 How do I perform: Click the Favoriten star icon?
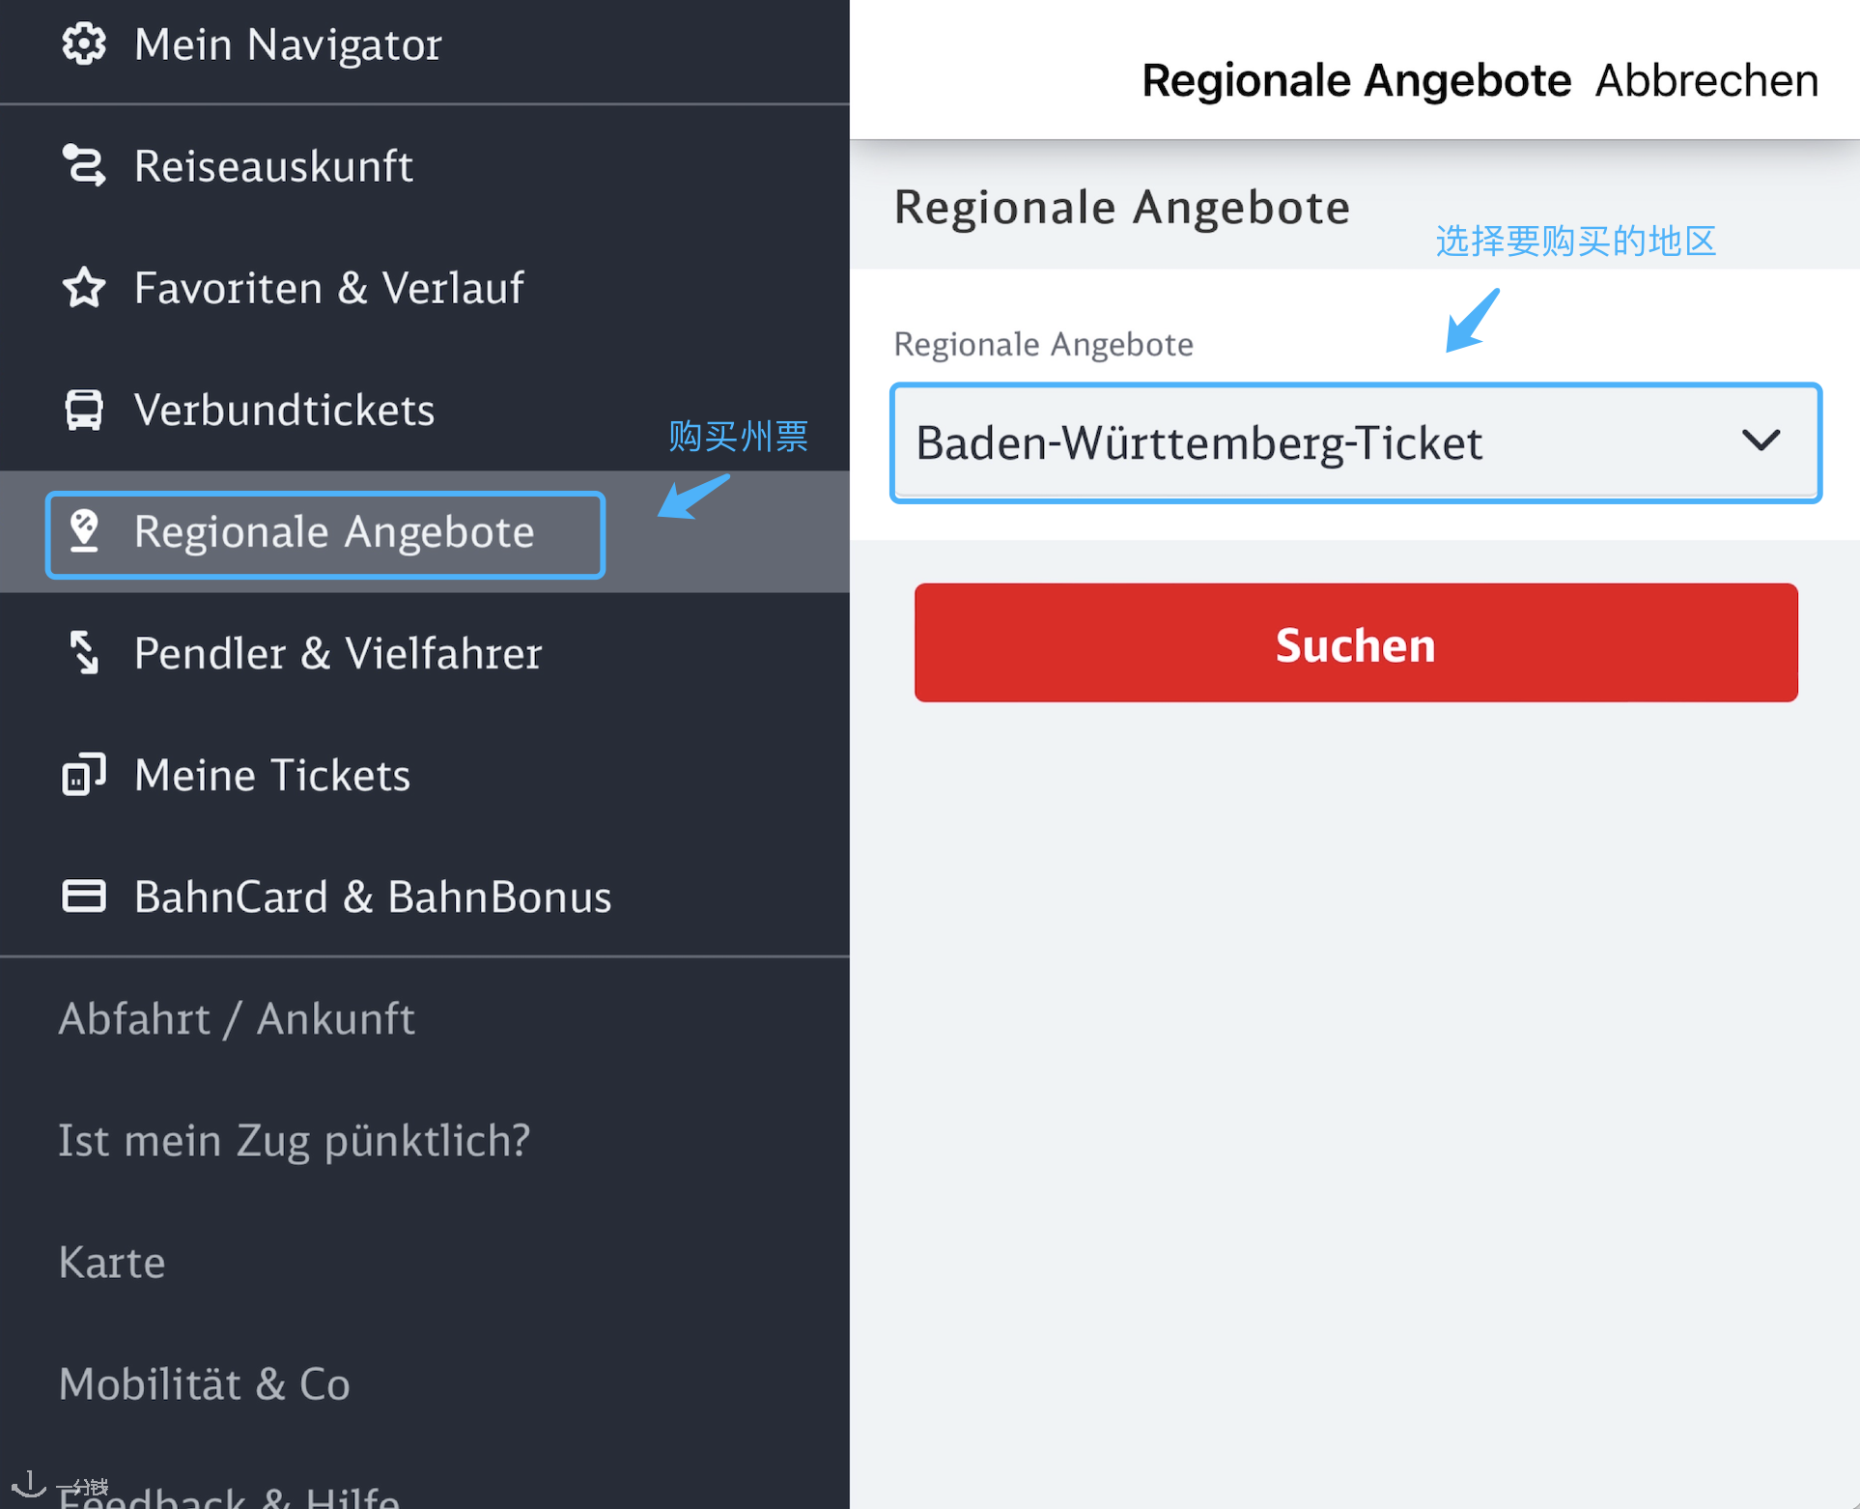tap(84, 287)
